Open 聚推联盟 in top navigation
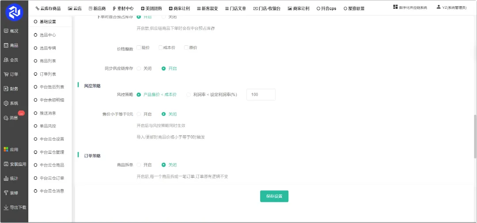477x223 pixels. pos(354,8)
